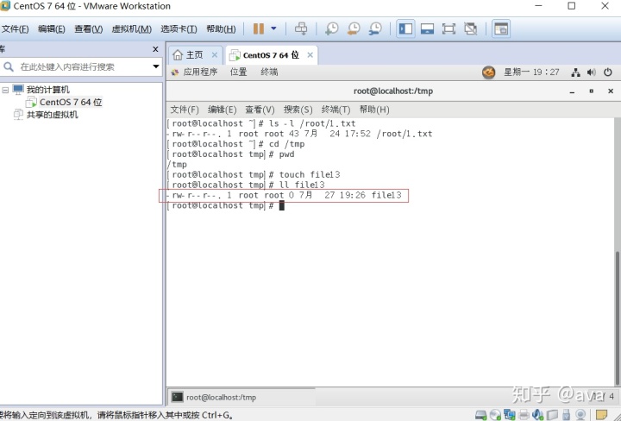Open the 帮助(H) menu in VMware
Image resolution: width=621 pixels, height=421 pixels.
pyautogui.click(x=221, y=29)
